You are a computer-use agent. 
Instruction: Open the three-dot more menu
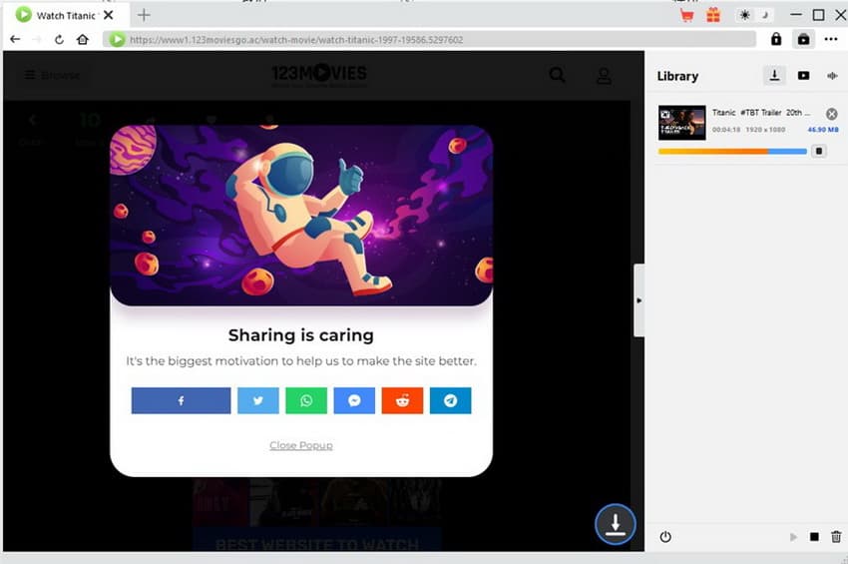pyautogui.click(x=831, y=39)
